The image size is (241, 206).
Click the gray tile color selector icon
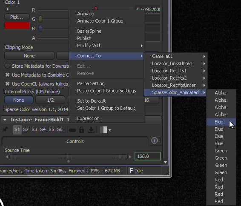click(103, 130)
